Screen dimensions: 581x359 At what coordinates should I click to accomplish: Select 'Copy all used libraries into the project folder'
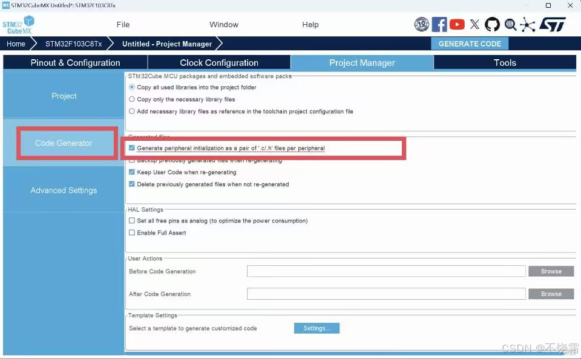click(x=131, y=88)
